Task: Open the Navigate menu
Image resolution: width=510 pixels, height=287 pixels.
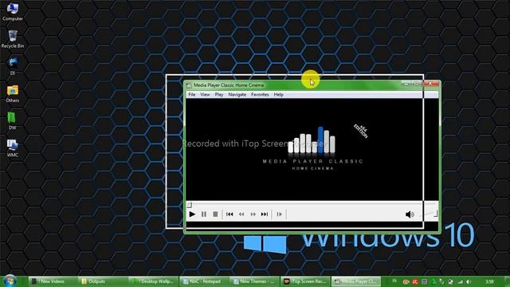Action: 237,95
